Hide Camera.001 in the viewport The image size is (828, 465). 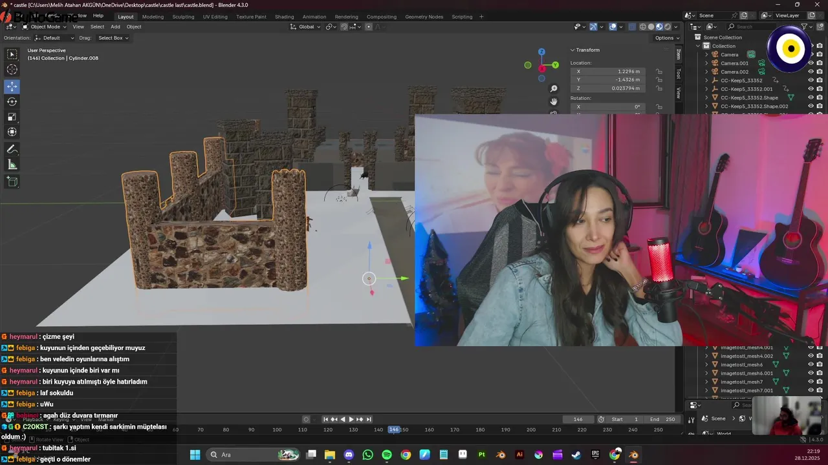point(811,63)
